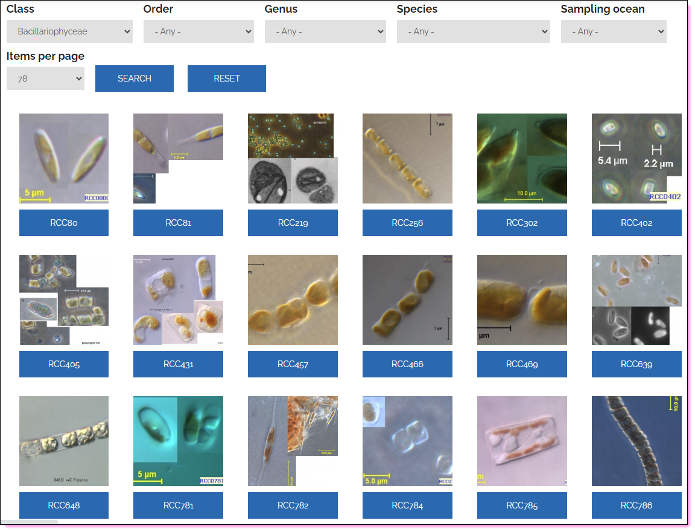View the RCC256 diatom chain thumbnail
This screenshot has height=532, width=695.
pyautogui.click(x=407, y=158)
